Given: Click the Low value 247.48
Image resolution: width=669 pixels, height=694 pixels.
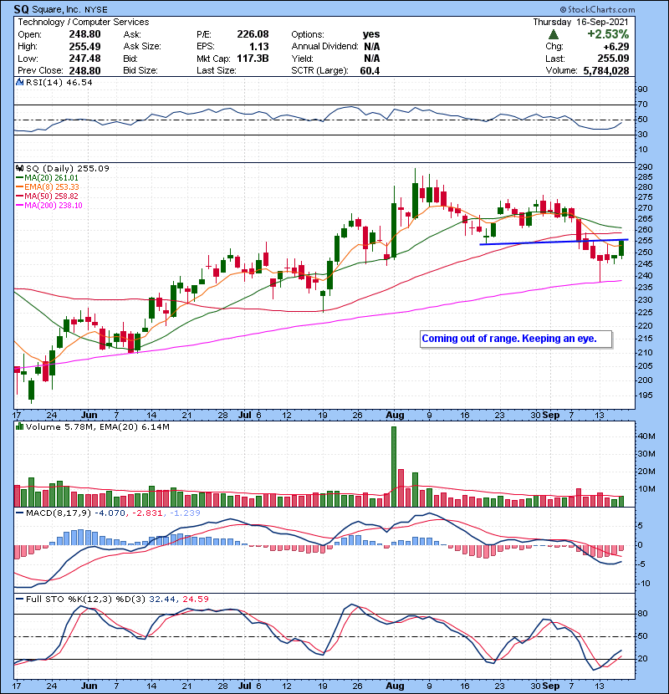Looking at the screenshot, I should tap(84, 59).
